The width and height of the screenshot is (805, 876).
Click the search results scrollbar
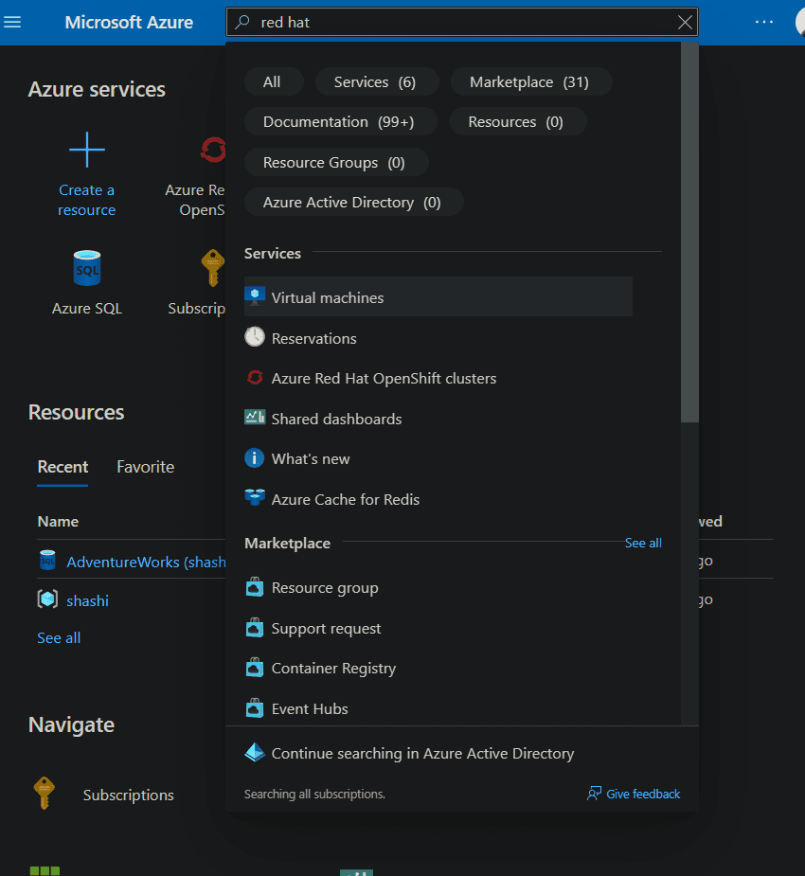689,237
